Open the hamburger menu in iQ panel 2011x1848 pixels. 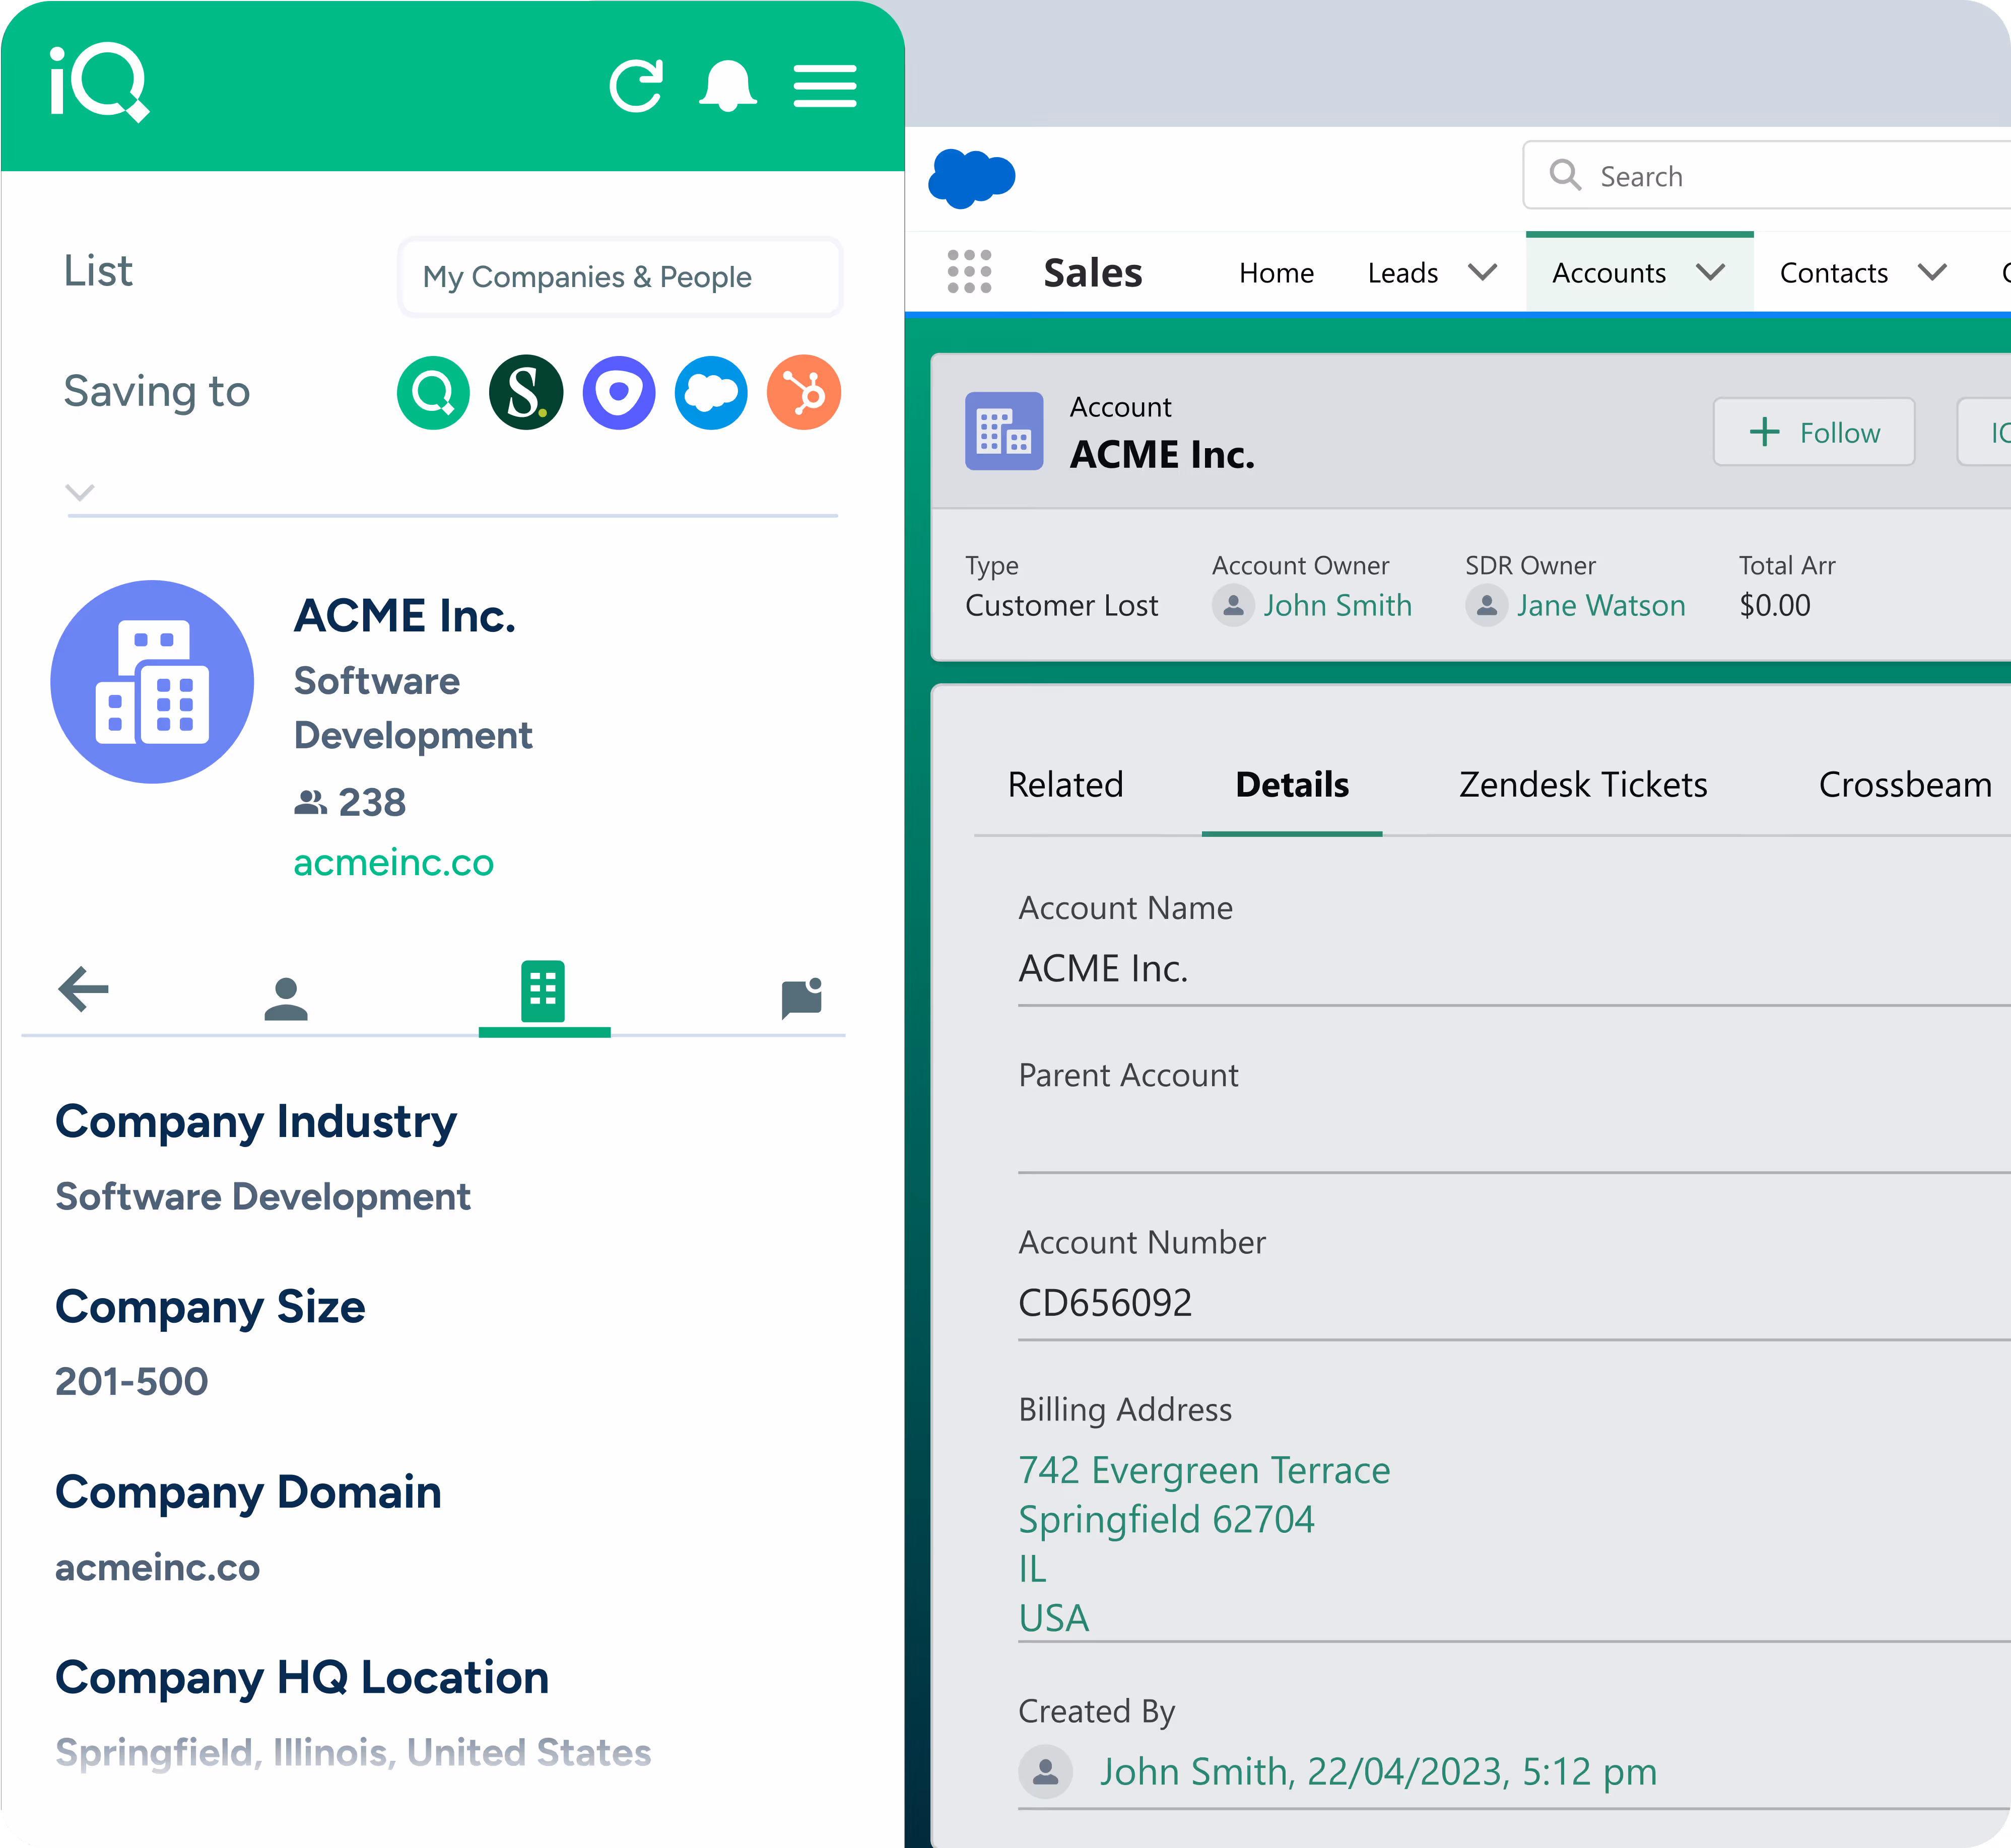tap(825, 86)
